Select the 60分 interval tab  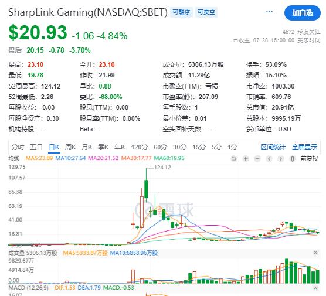click(x=160, y=147)
